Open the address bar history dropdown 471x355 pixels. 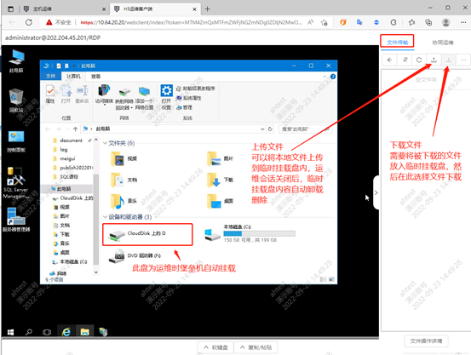pos(262,129)
